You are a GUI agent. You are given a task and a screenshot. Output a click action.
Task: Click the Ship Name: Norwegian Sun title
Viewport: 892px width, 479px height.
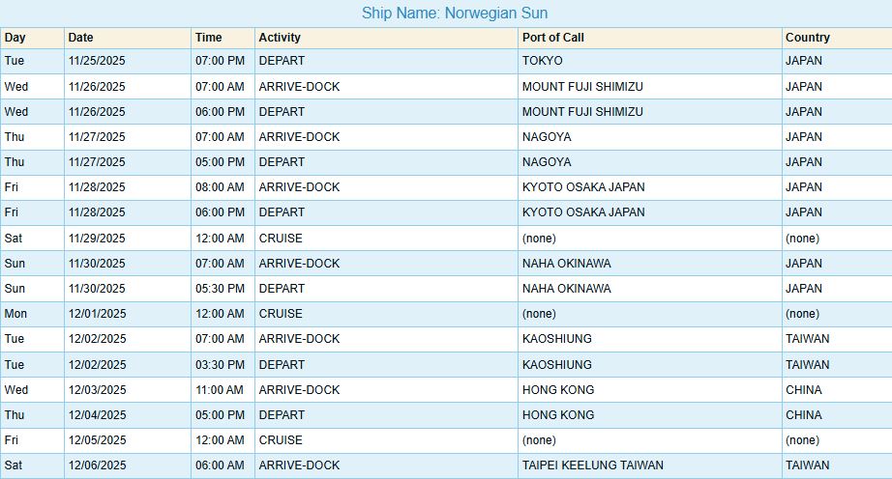[x=455, y=14]
